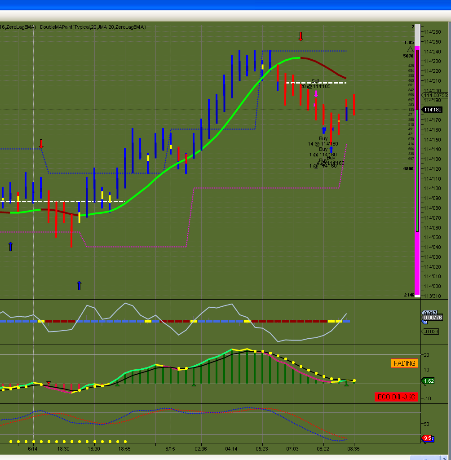
Task: Click the 4806 volume total
Action: [408, 169]
